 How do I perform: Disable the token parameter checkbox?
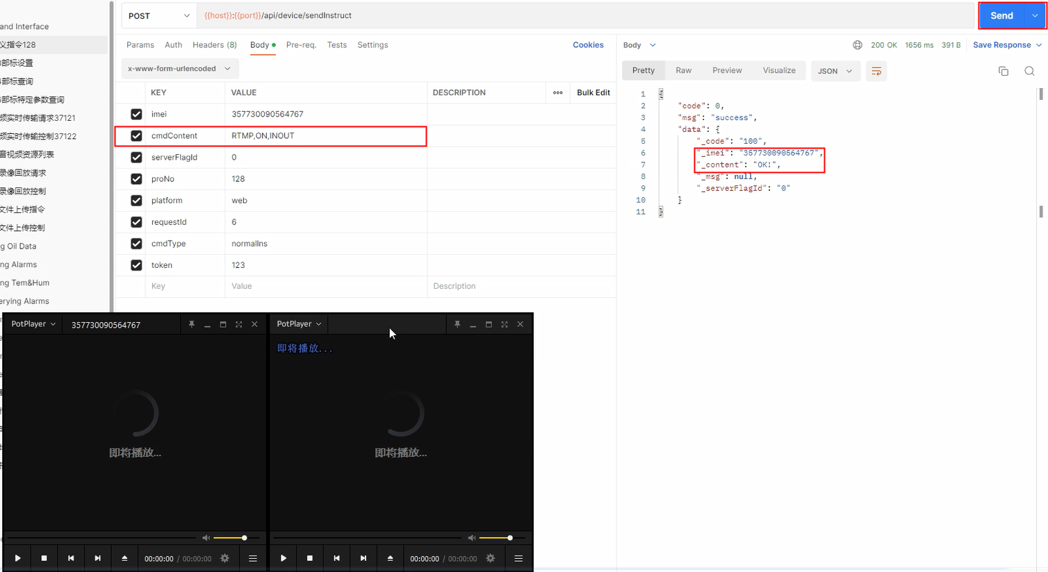136,265
